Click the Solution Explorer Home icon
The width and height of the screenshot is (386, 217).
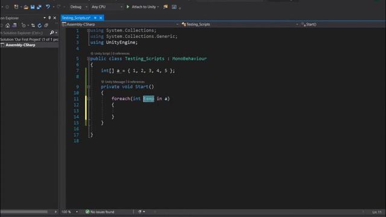[x=8, y=25]
